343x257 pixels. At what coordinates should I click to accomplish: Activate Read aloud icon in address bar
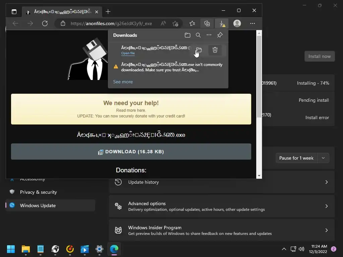point(163,23)
